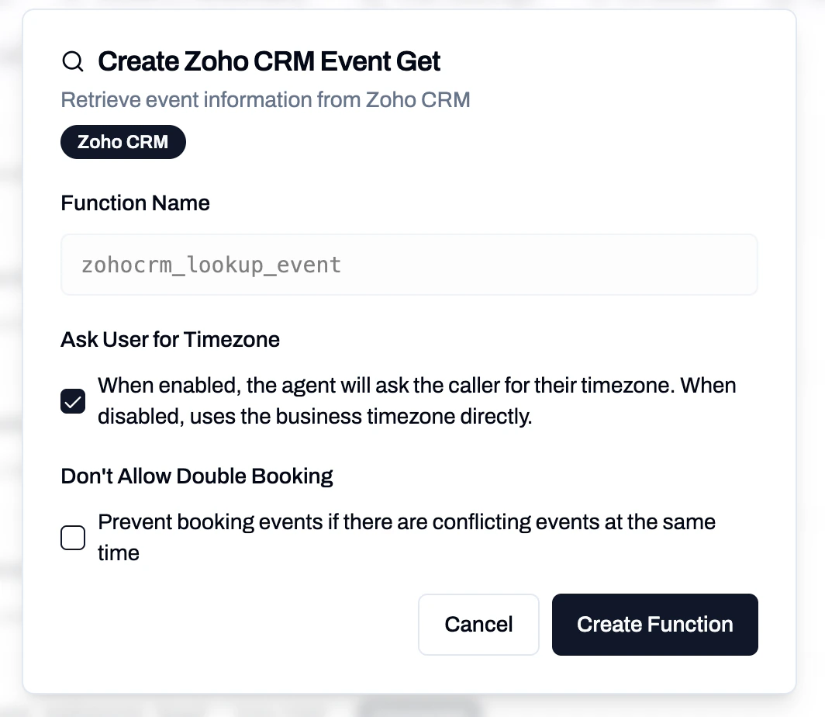
Task: Click the conflicting events description text
Action: point(406,537)
